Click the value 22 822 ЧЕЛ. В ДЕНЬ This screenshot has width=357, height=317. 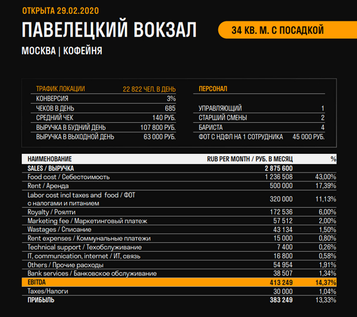pos(149,89)
